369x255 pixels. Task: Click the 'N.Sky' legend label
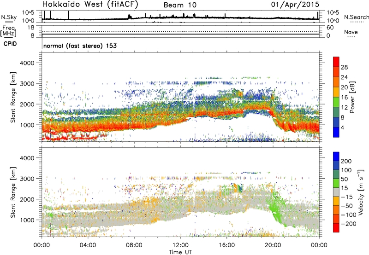9,17
